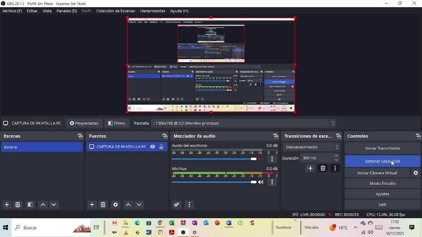Mute the Mic/Aux channel
Viewport: 422px width, 237px height.
click(261, 182)
